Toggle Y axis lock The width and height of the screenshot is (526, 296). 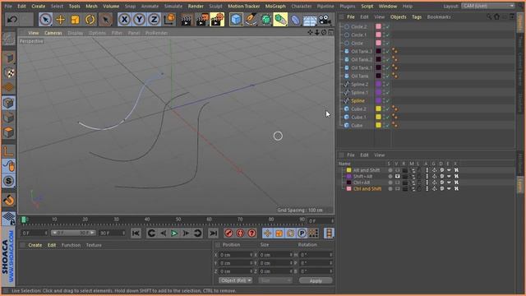click(x=139, y=20)
